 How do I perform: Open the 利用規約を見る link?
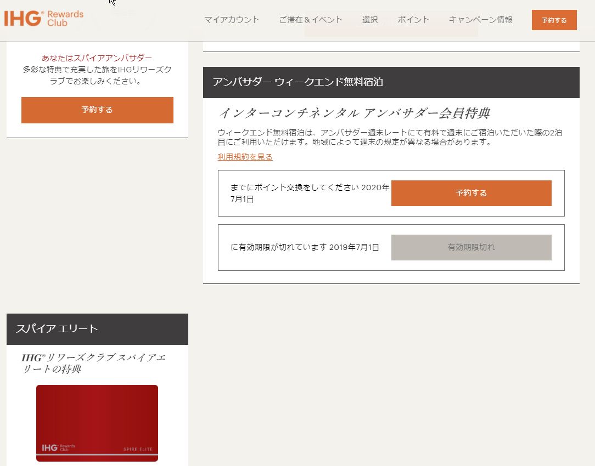[245, 157]
